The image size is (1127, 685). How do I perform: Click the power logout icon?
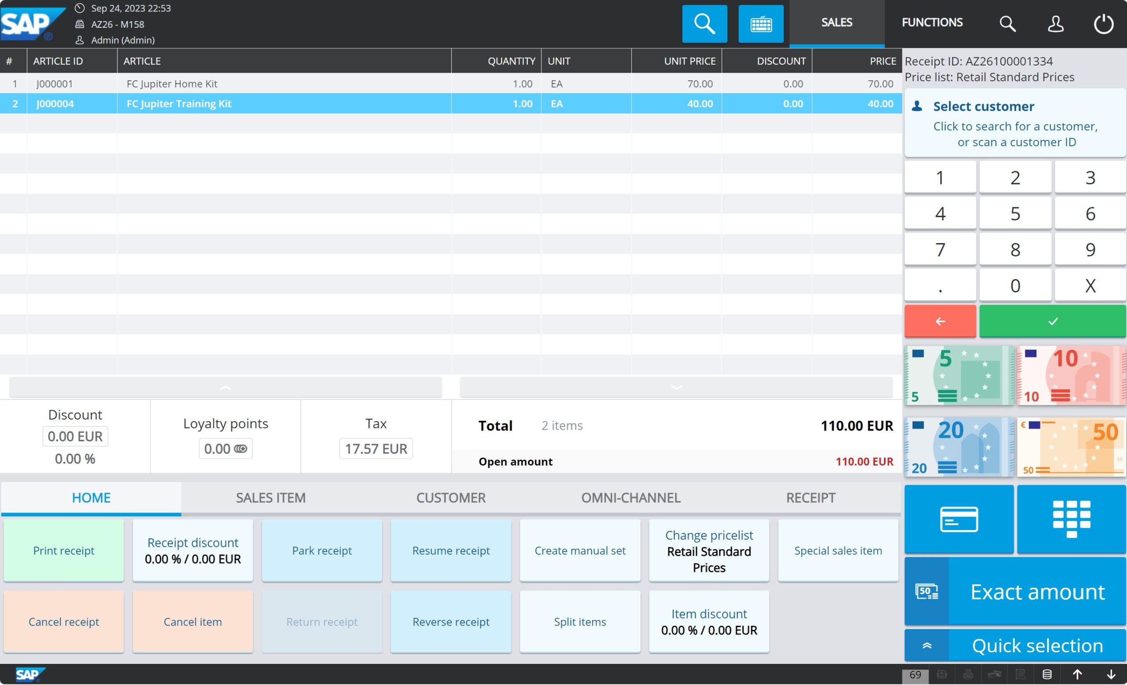coord(1103,23)
